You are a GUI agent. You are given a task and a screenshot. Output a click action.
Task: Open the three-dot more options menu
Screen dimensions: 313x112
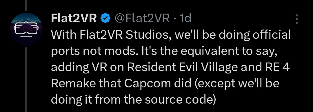(297, 19)
